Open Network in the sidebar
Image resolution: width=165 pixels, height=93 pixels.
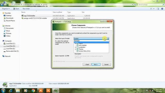click(7, 56)
